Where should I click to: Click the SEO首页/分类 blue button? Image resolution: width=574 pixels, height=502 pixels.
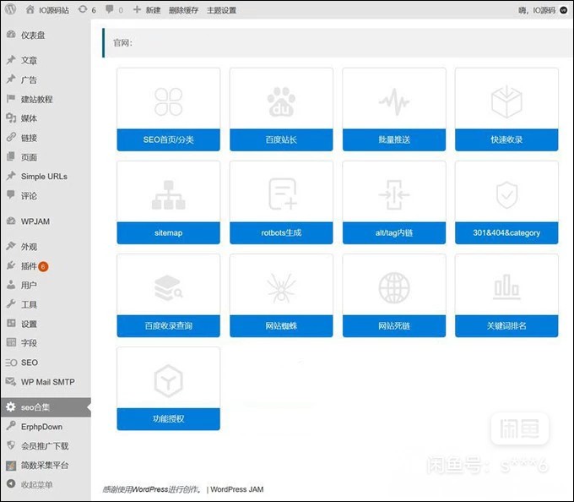tap(168, 139)
